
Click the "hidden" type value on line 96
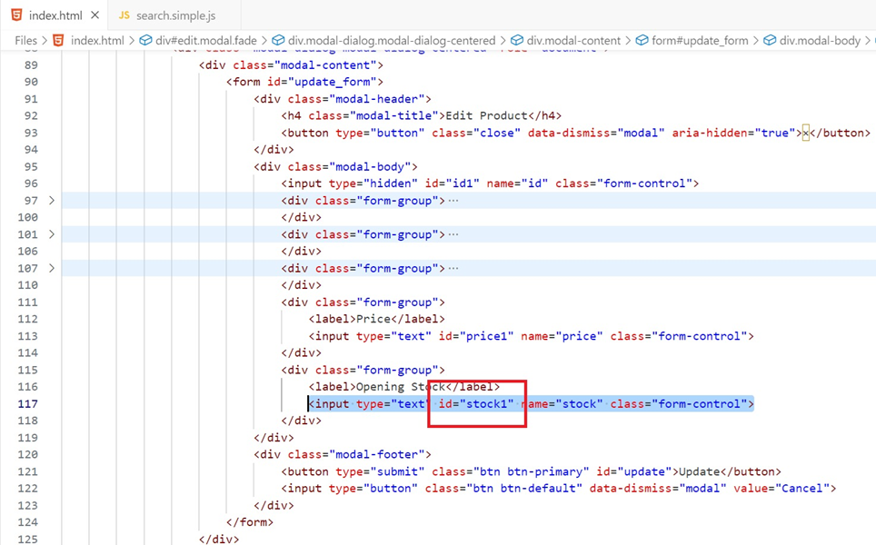point(391,183)
